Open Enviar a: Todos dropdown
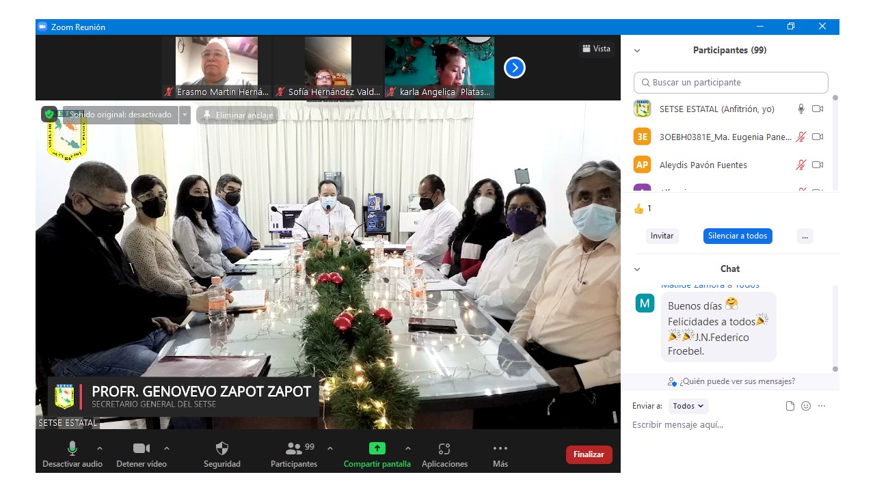Screen dimensions: 875x492 (688, 406)
